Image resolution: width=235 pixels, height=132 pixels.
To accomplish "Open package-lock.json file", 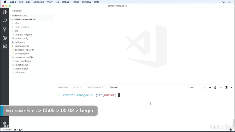I will [x=25, y=50].
